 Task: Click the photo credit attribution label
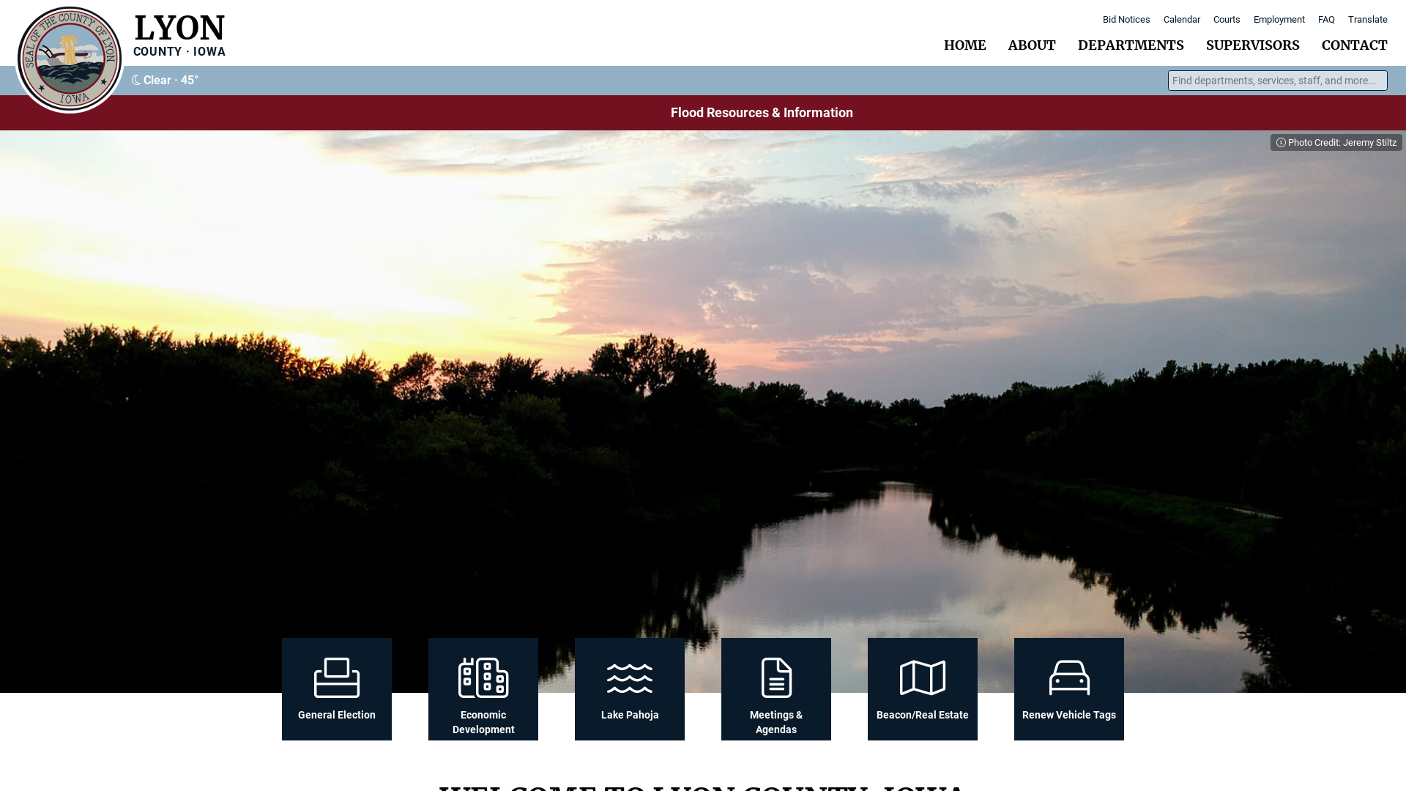(x=1336, y=142)
